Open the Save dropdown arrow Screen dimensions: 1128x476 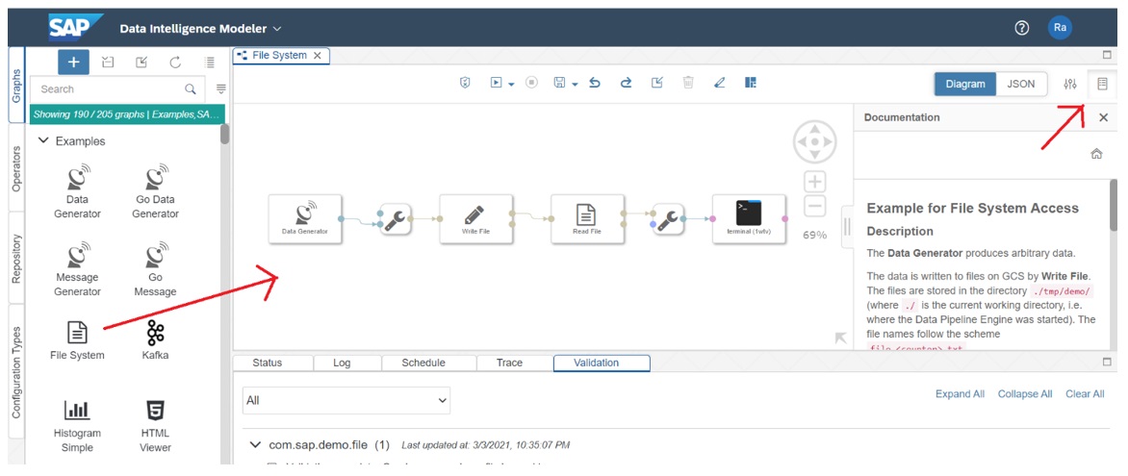click(575, 85)
